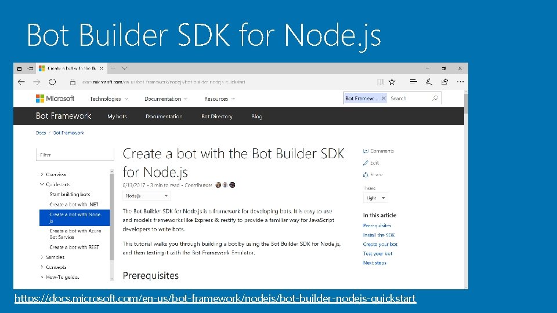Click the sidebar tree scrollbar
Viewport: 557px width, 313px height.
(112, 217)
